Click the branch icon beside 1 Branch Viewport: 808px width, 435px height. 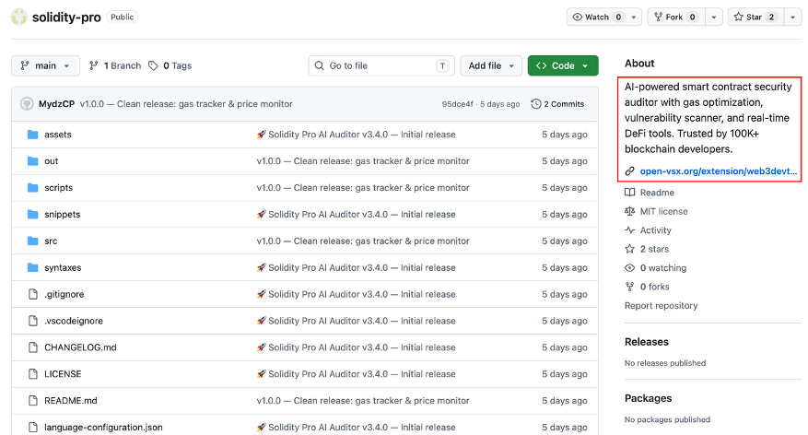click(x=93, y=65)
